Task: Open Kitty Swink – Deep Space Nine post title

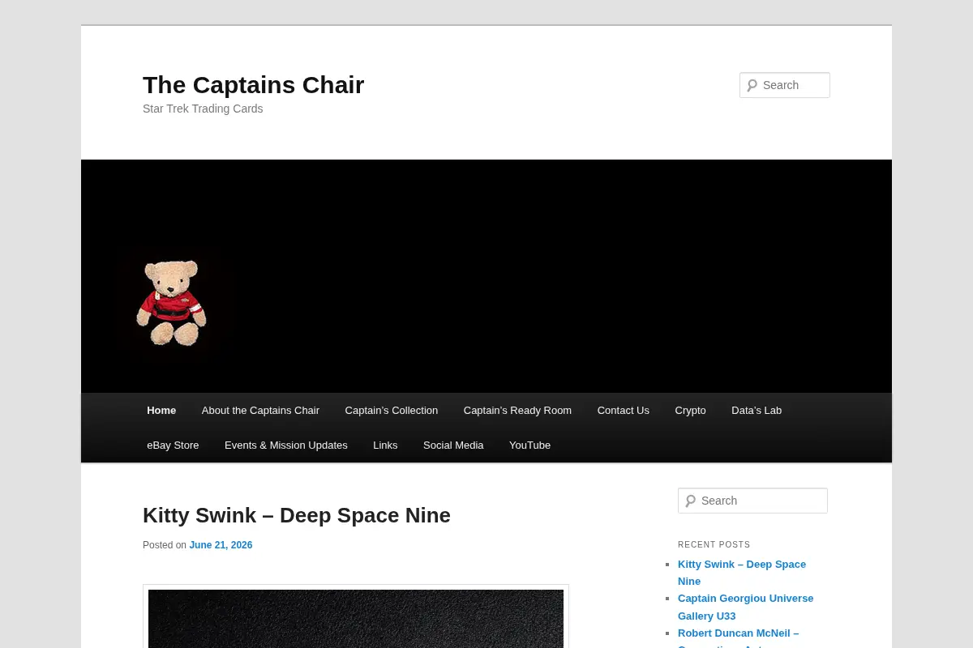Action: [x=297, y=515]
